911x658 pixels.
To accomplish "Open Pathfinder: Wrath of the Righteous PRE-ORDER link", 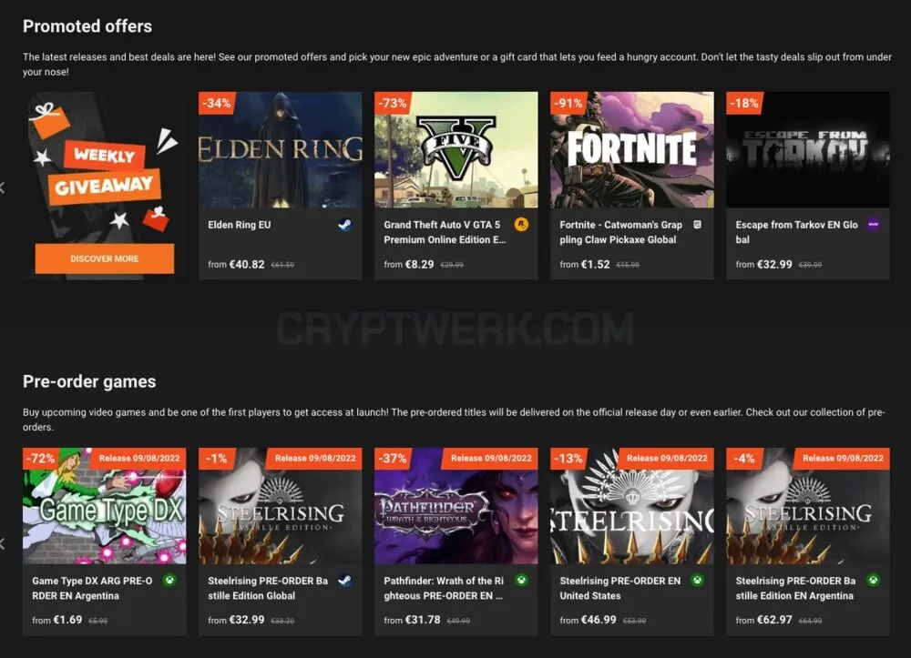I will click(444, 588).
